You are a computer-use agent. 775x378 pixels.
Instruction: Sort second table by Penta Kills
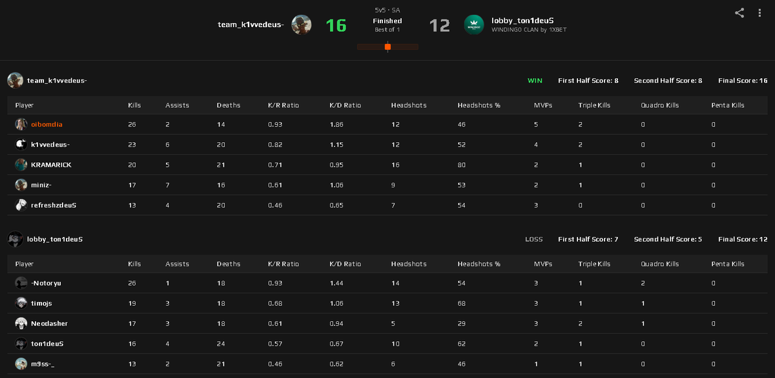pos(728,264)
